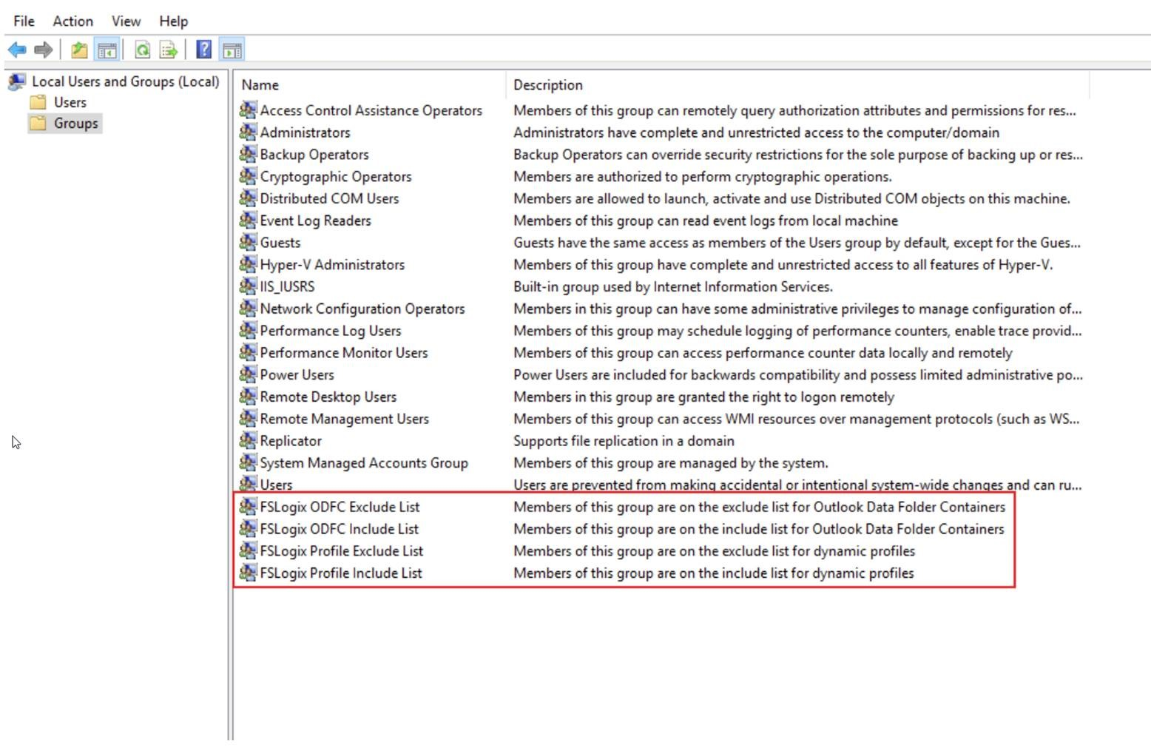
Task: Toggle the Show/Hide Action Pane button
Action: [x=232, y=50]
